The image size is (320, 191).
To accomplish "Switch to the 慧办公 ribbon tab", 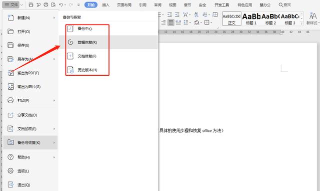I will (265, 5).
